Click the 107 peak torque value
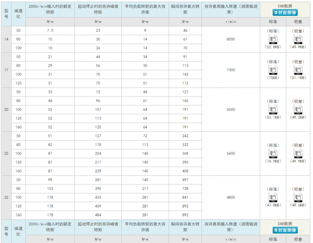313x243 pixels. tap(98, 109)
